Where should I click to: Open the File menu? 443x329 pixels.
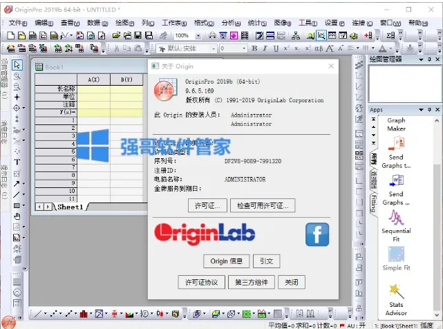point(17,23)
